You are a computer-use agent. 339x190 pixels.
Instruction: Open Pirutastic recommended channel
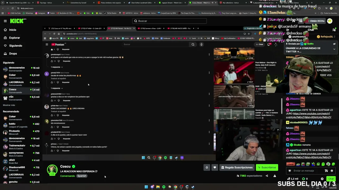(x=21, y=132)
